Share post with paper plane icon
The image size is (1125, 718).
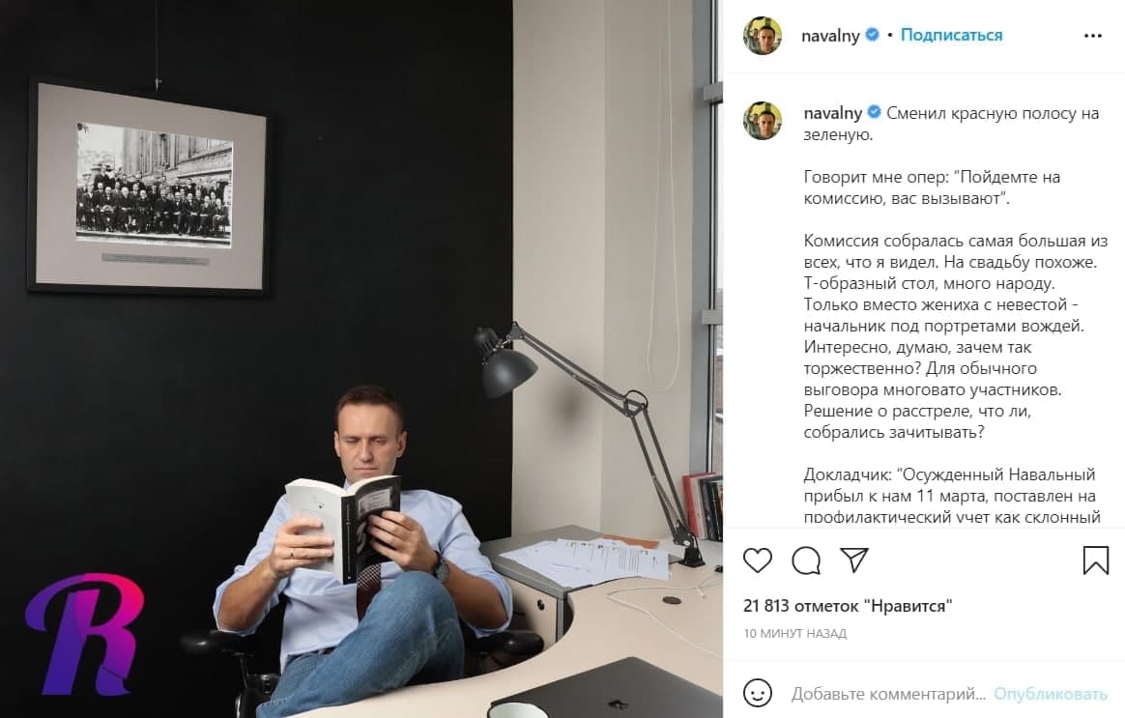pyautogui.click(x=853, y=560)
